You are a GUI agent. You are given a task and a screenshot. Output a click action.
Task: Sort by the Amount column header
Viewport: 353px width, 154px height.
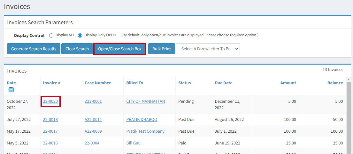tap(288, 83)
